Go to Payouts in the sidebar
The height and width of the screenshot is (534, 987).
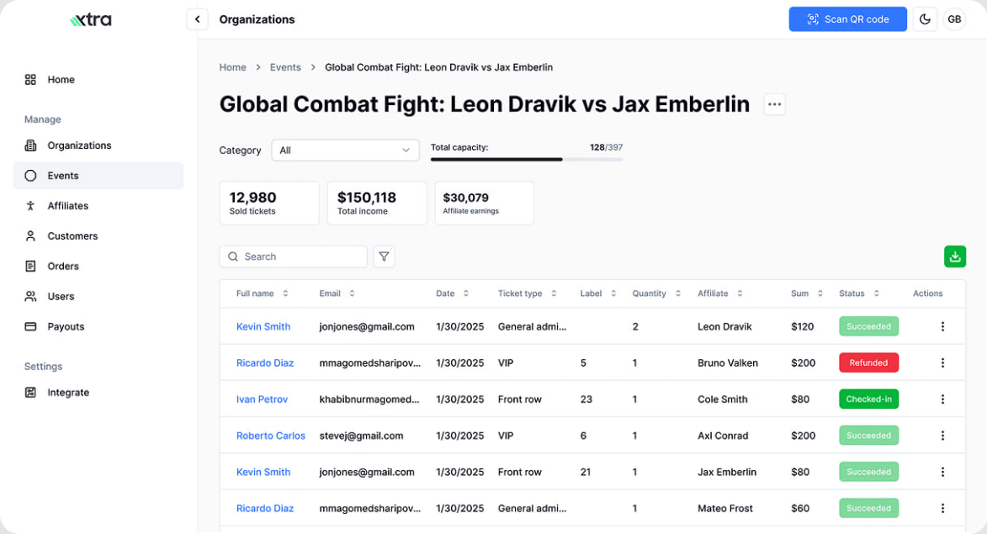click(66, 326)
